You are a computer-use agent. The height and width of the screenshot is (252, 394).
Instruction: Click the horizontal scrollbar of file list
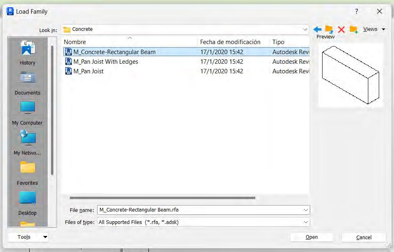tap(162, 198)
